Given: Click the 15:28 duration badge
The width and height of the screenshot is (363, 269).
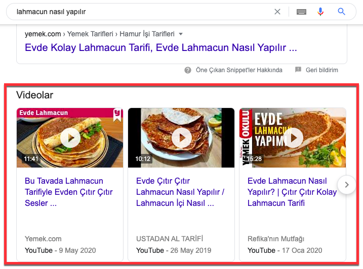Looking at the screenshot, I should tap(254, 158).
